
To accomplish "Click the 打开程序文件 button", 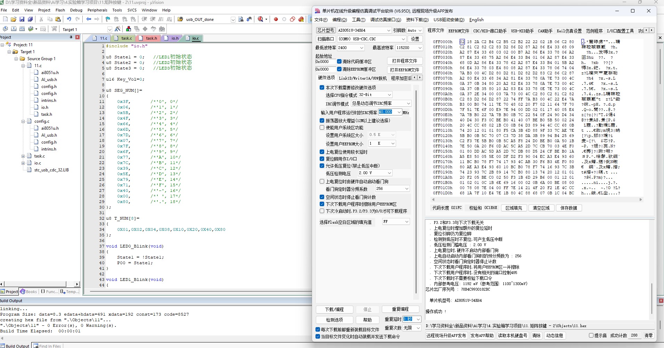I will pos(404,61).
